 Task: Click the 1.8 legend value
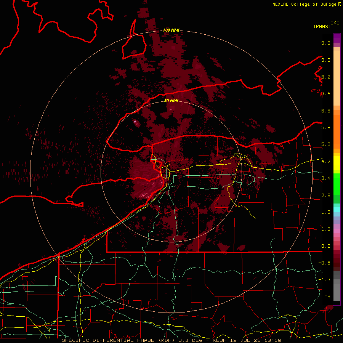(326, 212)
